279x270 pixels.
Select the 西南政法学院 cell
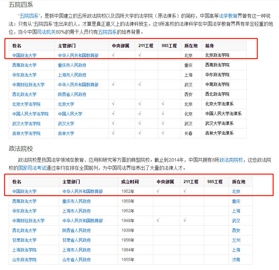click(x=224, y=65)
